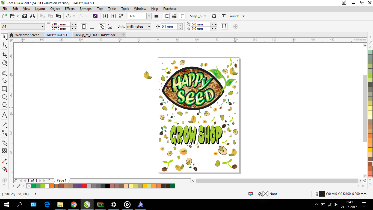Toggle Show Guidelines button
The height and width of the screenshot is (210, 373).
coord(182,16)
